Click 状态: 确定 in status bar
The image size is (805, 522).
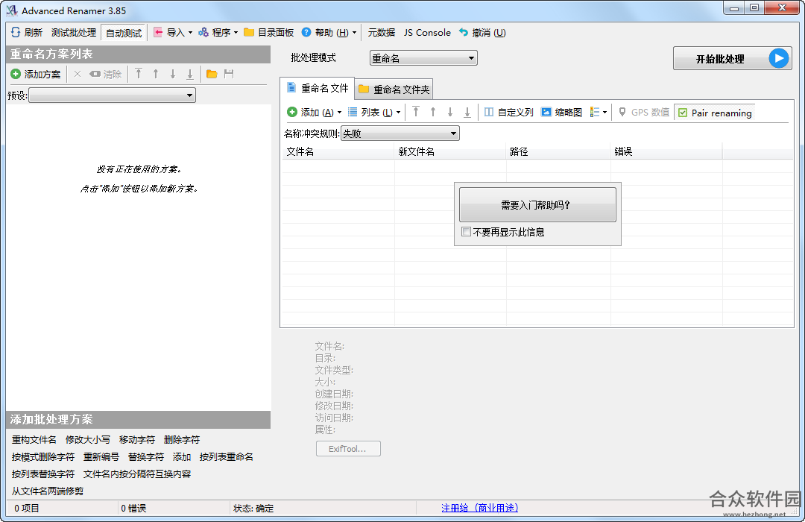click(253, 508)
